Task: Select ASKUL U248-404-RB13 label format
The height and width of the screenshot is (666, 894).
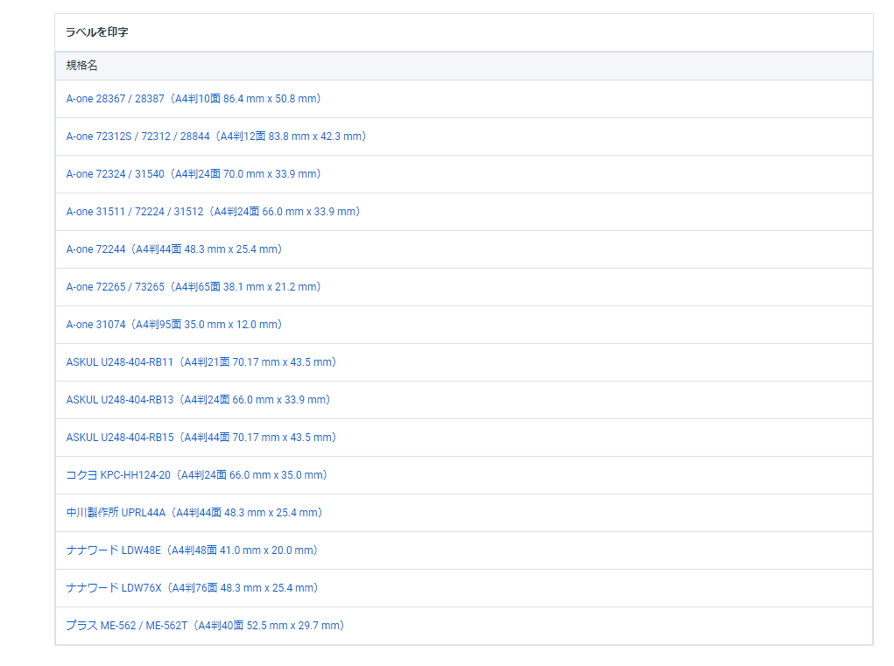Action: click(x=199, y=399)
